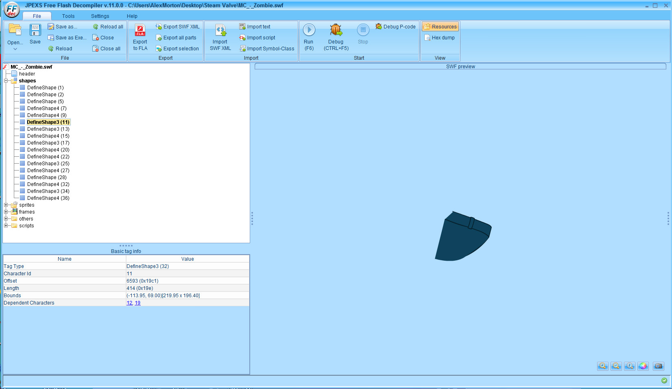Zoom in on the SWF preview
Screen dimensions: 672x389
click(602, 366)
